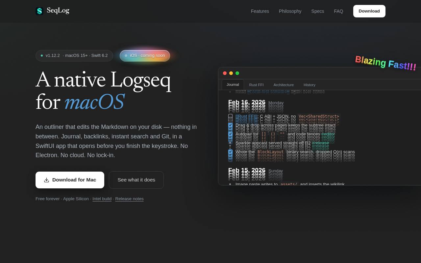Open the Architecture tab

[x=284, y=85]
